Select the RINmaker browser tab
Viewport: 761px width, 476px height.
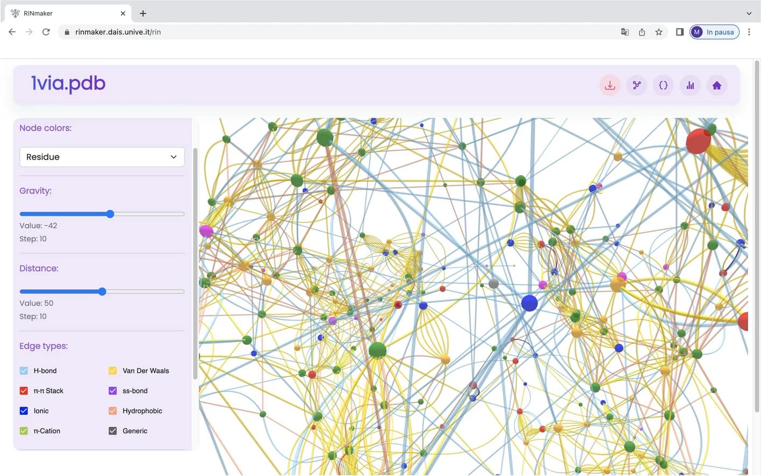pyautogui.click(x=68, y=13)
